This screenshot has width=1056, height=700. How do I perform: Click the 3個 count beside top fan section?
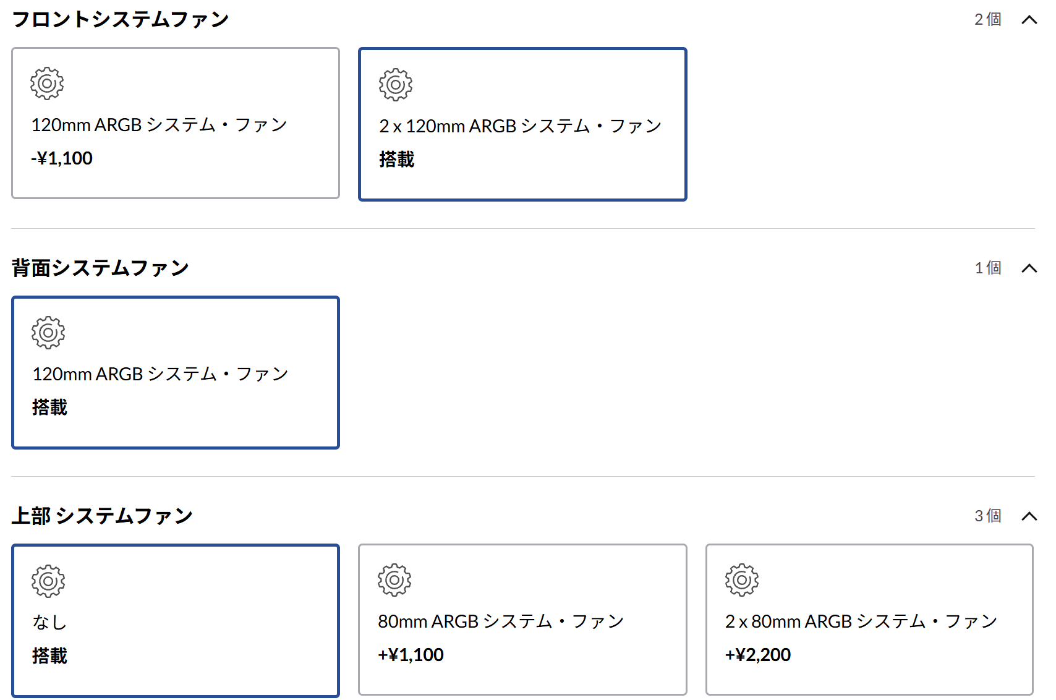(987, 516)
